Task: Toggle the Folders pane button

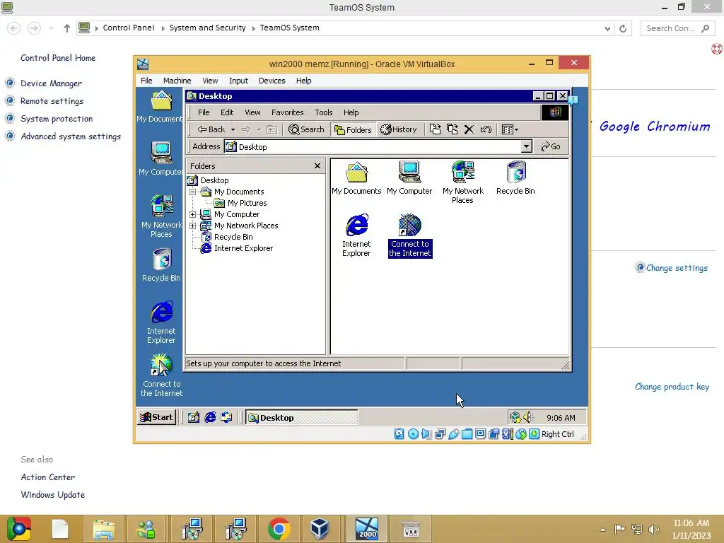Action: click(x=353, y=130)
